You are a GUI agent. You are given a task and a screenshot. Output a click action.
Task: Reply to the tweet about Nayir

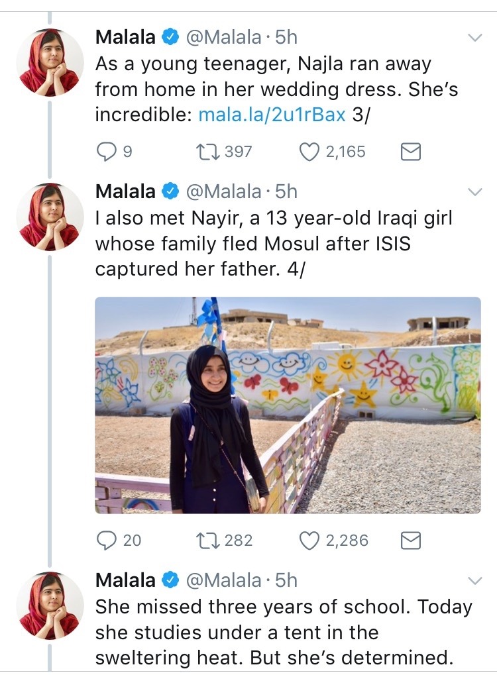click(x=106, y=541)
